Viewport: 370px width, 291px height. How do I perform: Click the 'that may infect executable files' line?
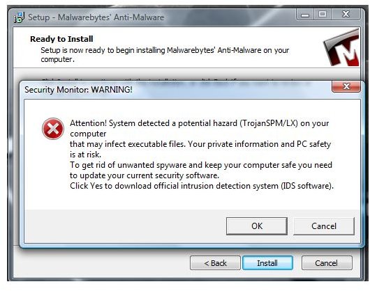(x=200, y=144)
